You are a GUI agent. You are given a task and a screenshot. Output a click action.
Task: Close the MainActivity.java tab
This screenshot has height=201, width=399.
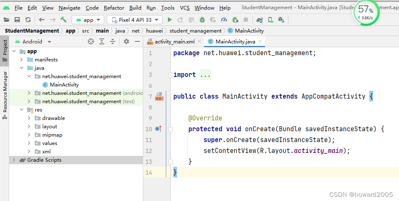(x=260, y=41)
